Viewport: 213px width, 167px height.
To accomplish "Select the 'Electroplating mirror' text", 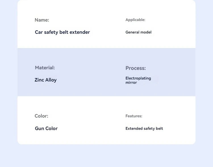I will click(138, 80).
